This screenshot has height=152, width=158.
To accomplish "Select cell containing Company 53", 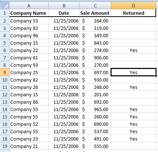I will (x=29, y=21).
